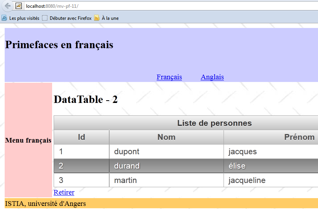Screen dimensions: 318x209
Task: Select the highlighted durand row
Action: click(x=127, y=166)
